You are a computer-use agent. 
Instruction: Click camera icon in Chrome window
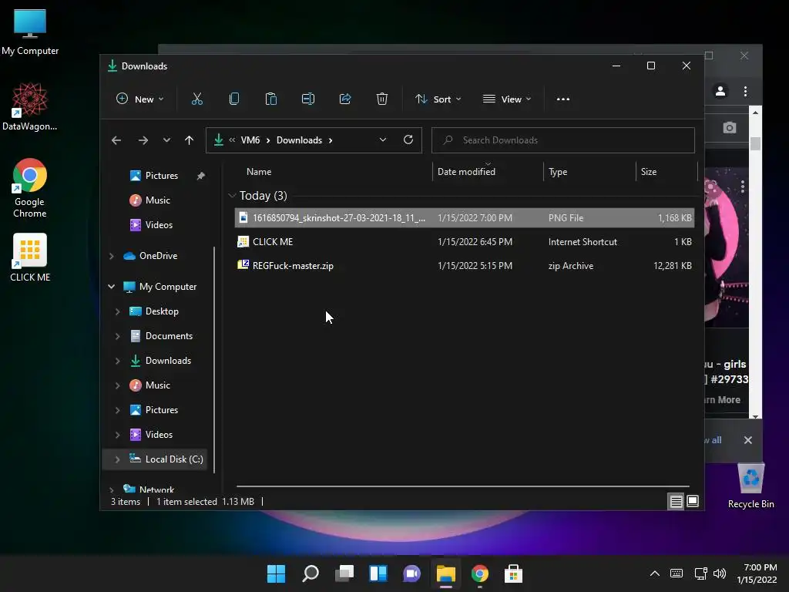click(x=730, y=127)
